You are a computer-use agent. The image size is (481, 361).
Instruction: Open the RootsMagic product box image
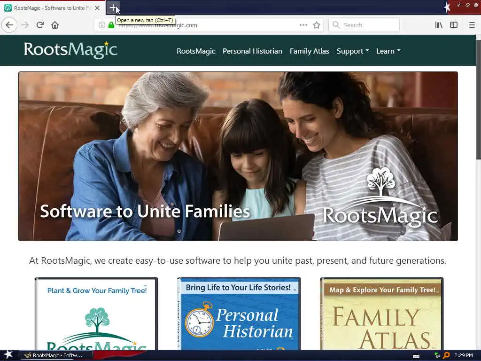pos(96,314)
